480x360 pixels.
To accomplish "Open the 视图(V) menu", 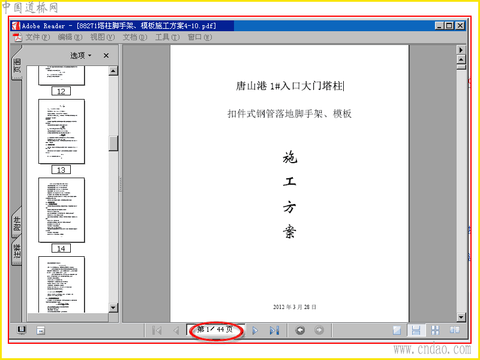I will 102,37.
